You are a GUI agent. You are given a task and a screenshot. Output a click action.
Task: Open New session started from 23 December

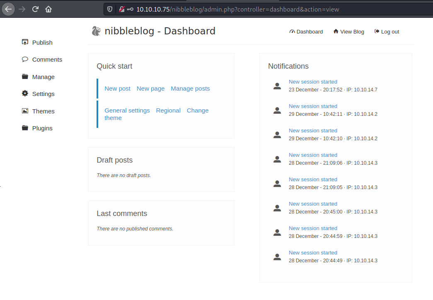(313, 82)
